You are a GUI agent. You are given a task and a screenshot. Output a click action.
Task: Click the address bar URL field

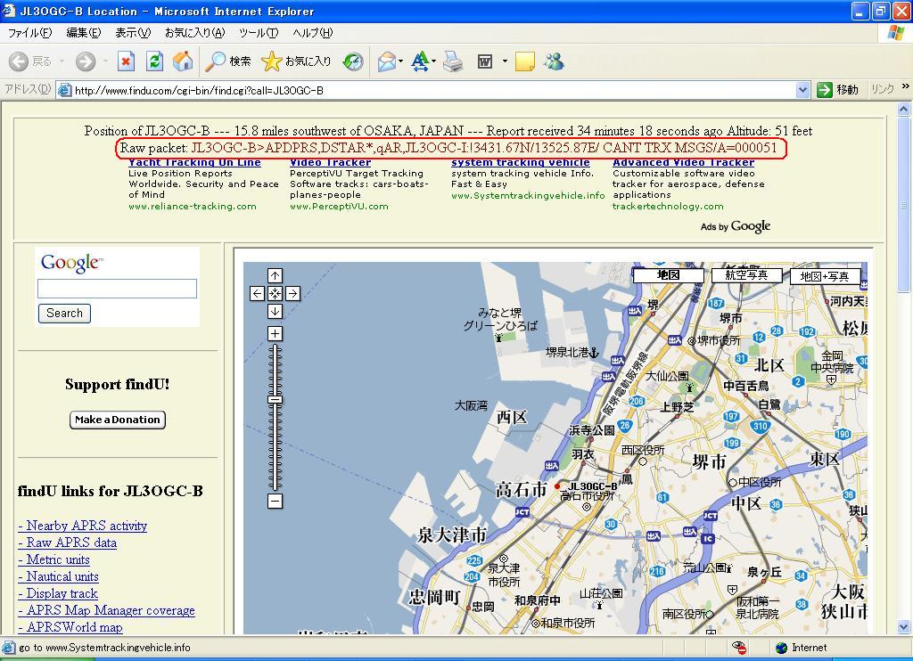434,90
